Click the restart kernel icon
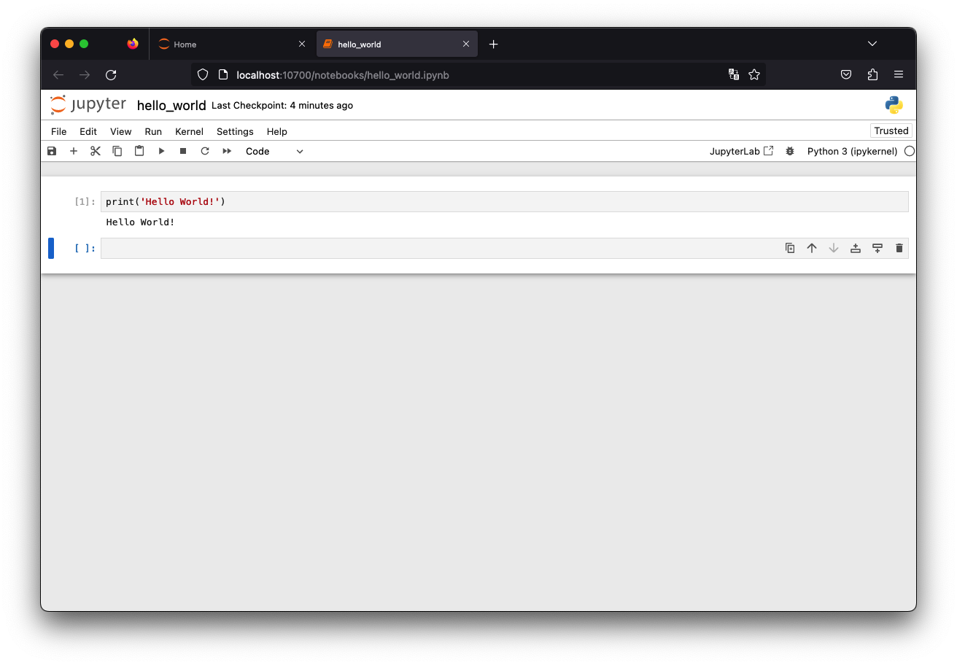 pos(205,151)
